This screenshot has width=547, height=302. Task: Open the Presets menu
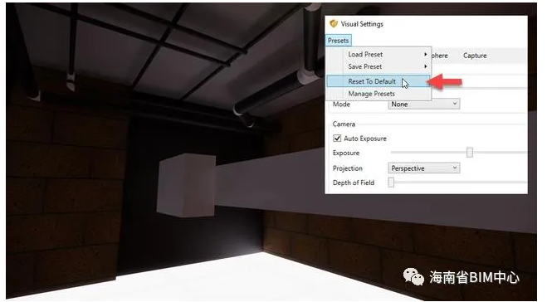tap(338, 41)
